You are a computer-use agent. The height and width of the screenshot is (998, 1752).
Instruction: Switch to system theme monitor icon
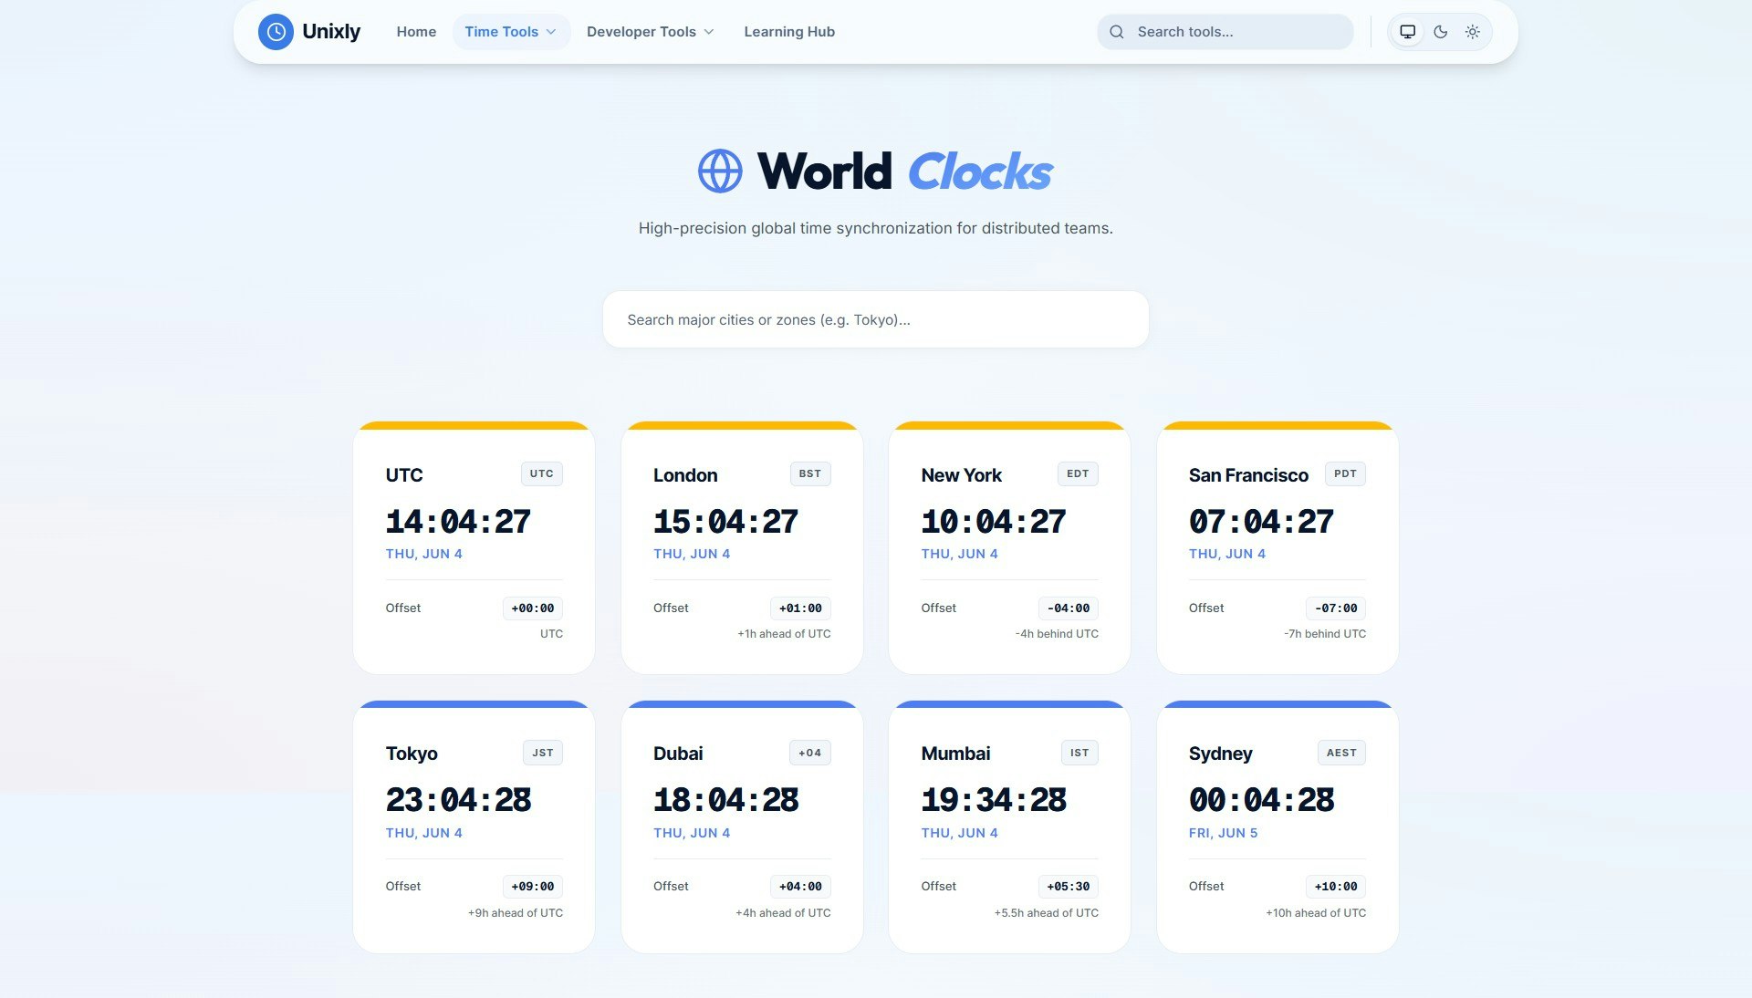click(x=1408, y=32)
